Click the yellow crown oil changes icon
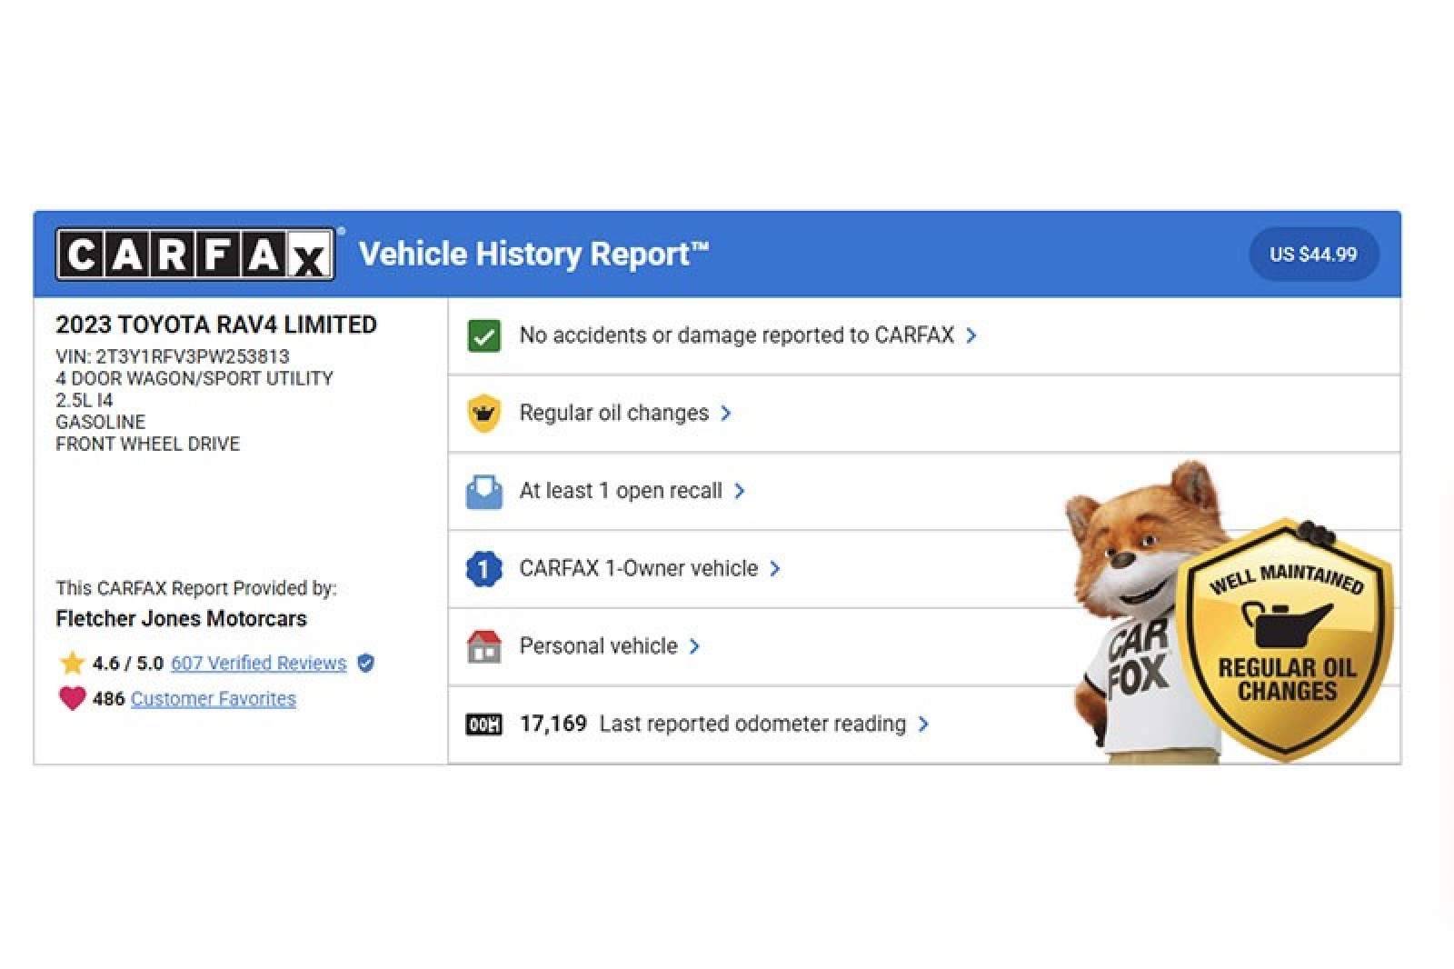The width and height of the screenshot is (1454, 969). click(x=483, y=414)
